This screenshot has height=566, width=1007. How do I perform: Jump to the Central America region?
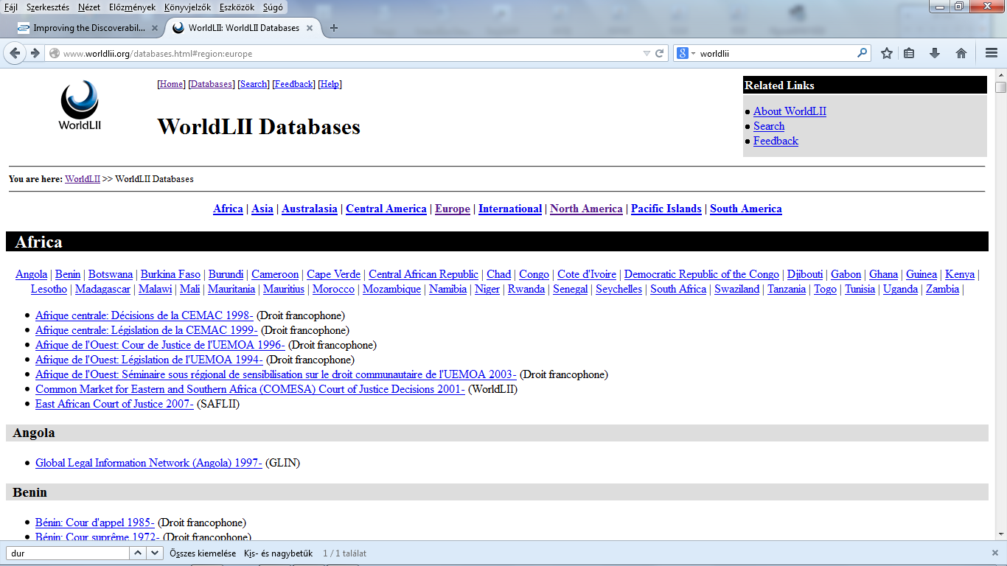click(x=386, y=209)
